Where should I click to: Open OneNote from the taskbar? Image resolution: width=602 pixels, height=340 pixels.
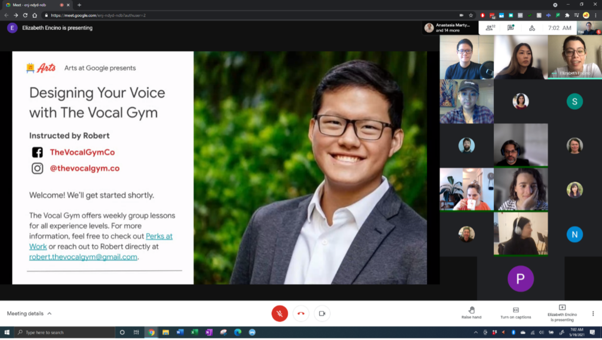pos(209,332)
